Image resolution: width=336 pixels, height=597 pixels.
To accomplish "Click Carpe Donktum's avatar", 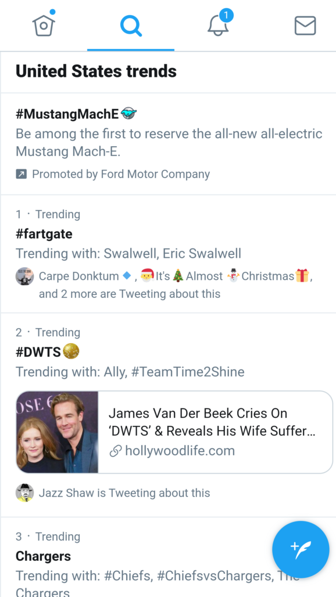I will pos(25,276).
